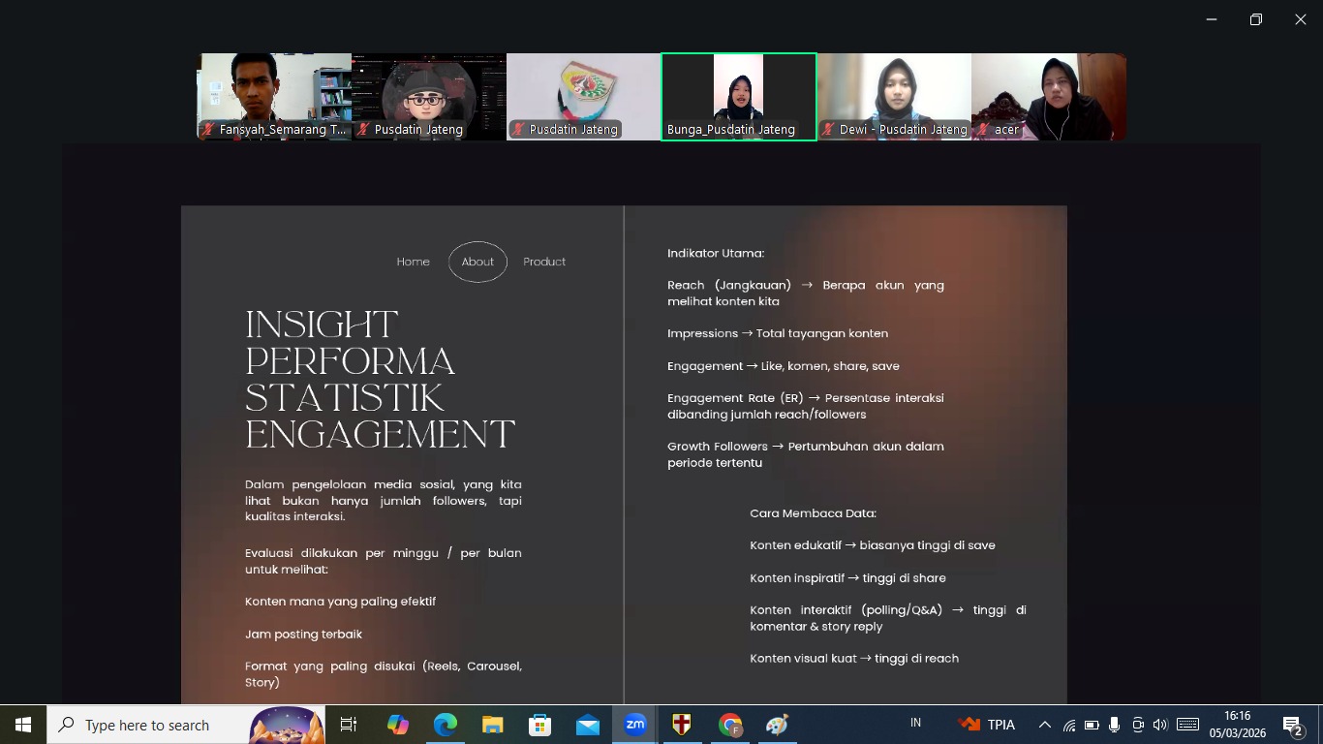The image size is (1323, 744).
Task: Open the paint palette app in the taskbar
Action: tap(777, 725)
